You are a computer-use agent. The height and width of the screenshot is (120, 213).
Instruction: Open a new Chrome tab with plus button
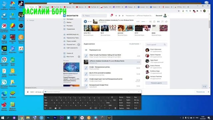click(188, 7)
